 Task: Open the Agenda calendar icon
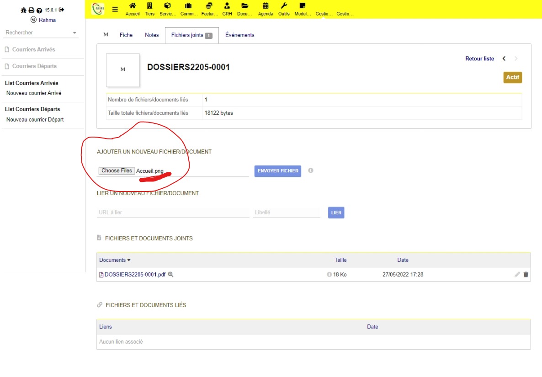pos(266,5)
